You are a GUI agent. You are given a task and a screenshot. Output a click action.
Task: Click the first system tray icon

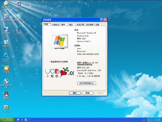coord(150,120)
